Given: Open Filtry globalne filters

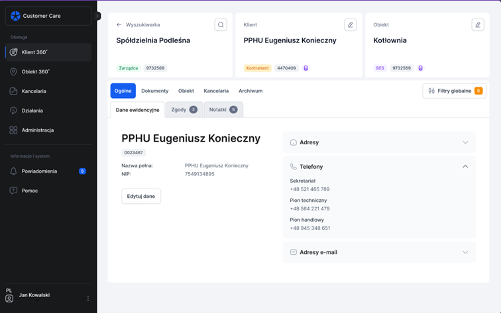Looking at the screenshot, I should click(455, 91).
